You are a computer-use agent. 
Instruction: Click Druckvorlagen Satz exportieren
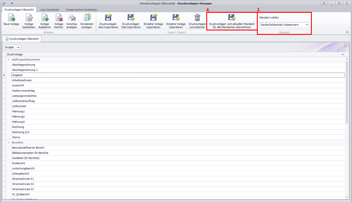point(108,18)
